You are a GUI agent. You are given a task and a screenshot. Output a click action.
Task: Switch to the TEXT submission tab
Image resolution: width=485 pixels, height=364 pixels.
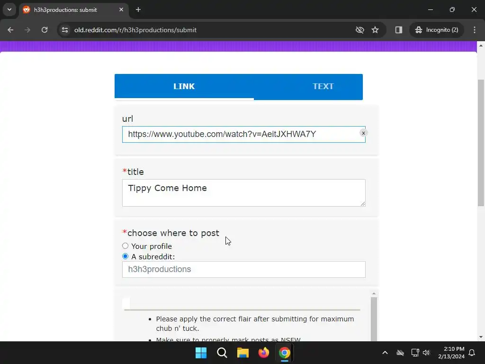(x=323, y=86)
